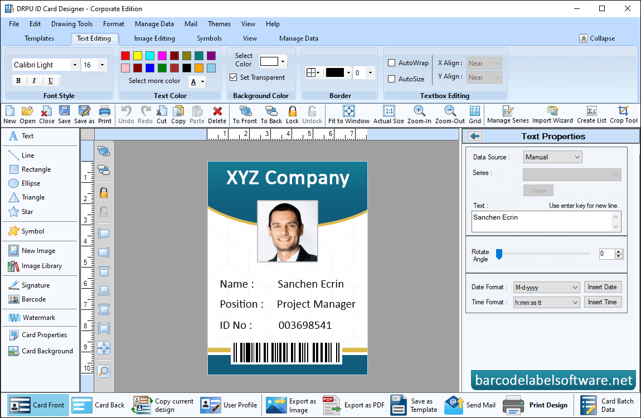Switch to Templates tab

39,38
